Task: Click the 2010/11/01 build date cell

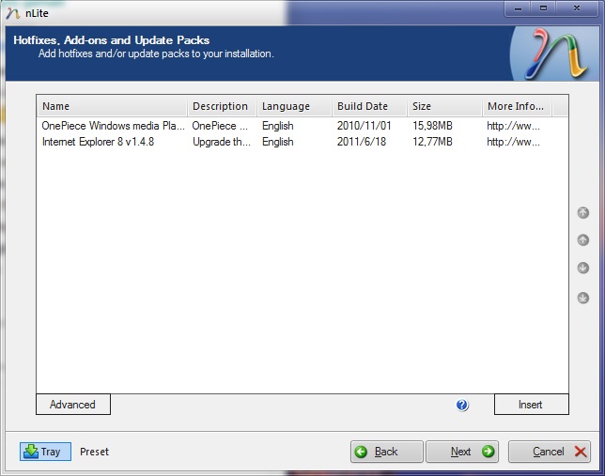Action: tap(364, 126)
